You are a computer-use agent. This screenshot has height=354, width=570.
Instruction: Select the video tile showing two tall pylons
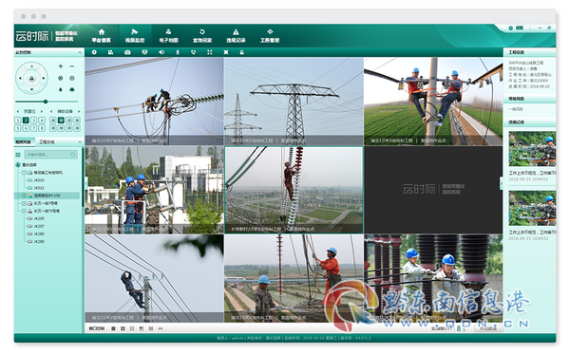(x=294, y=102)
